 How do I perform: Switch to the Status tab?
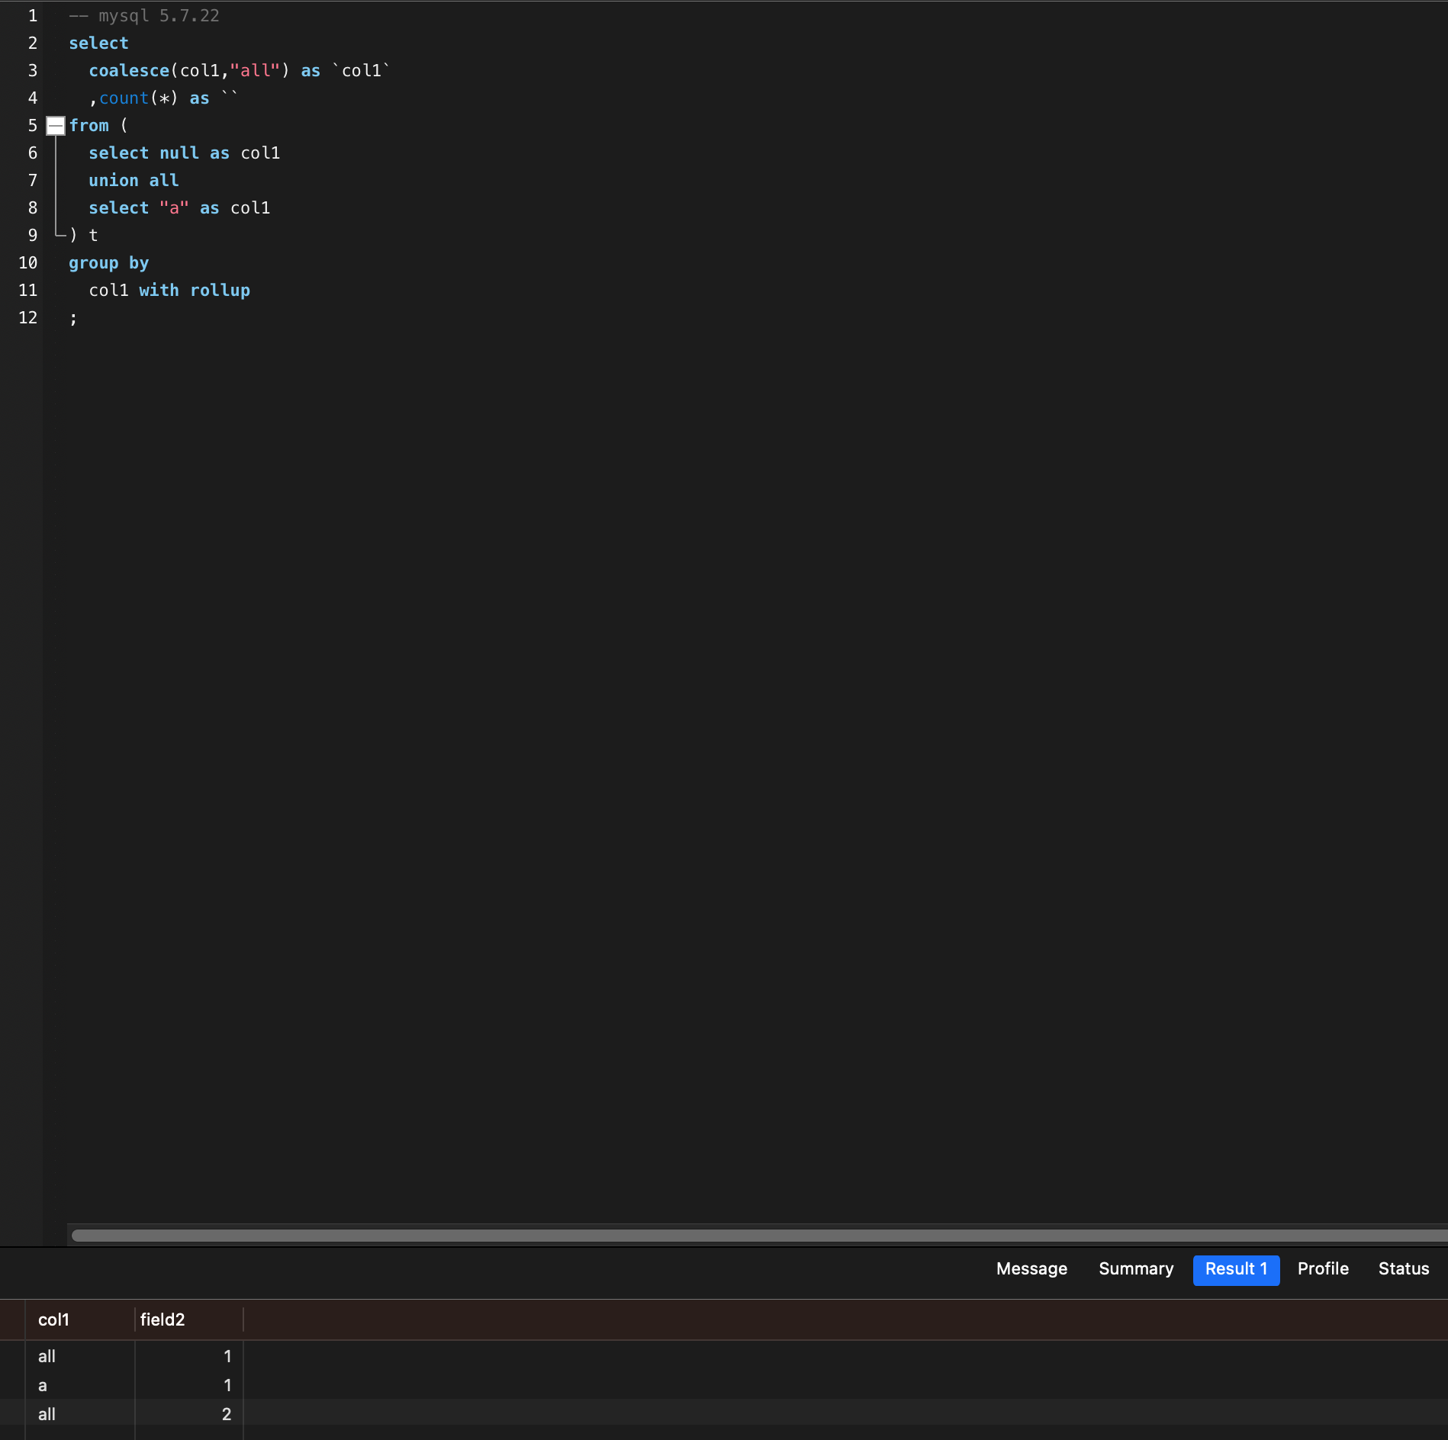point(1403,1269)
